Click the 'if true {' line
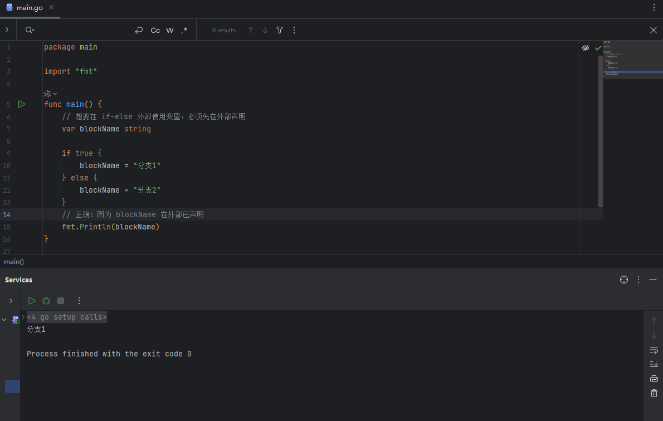663x421 pixels. click(81, 153)
